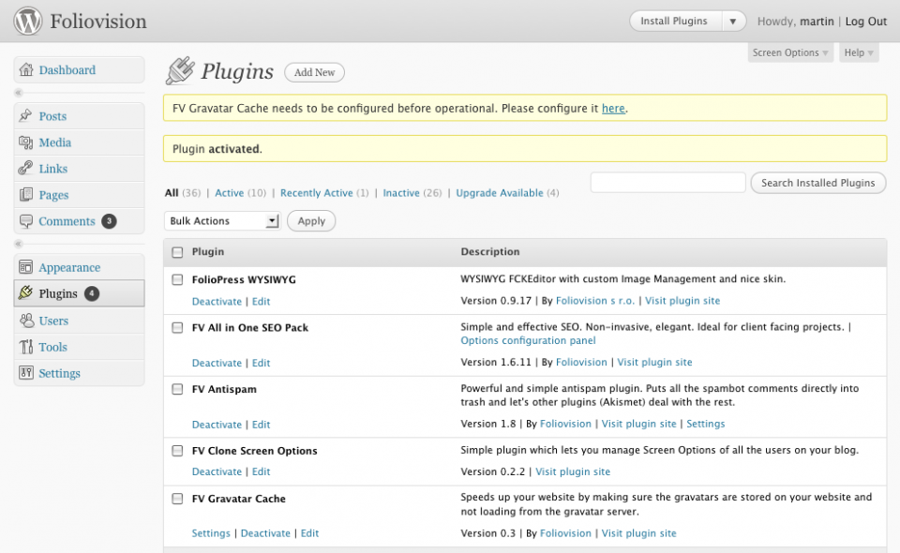Screen dimensions: 900x553
Task: Go to the Posts menu
Action: tap(52, 116)
